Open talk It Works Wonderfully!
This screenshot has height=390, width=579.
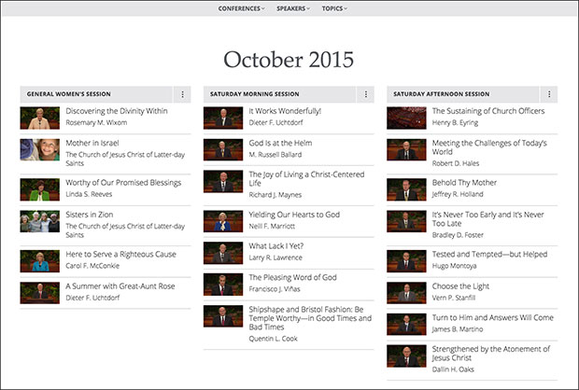coord(285,111)
